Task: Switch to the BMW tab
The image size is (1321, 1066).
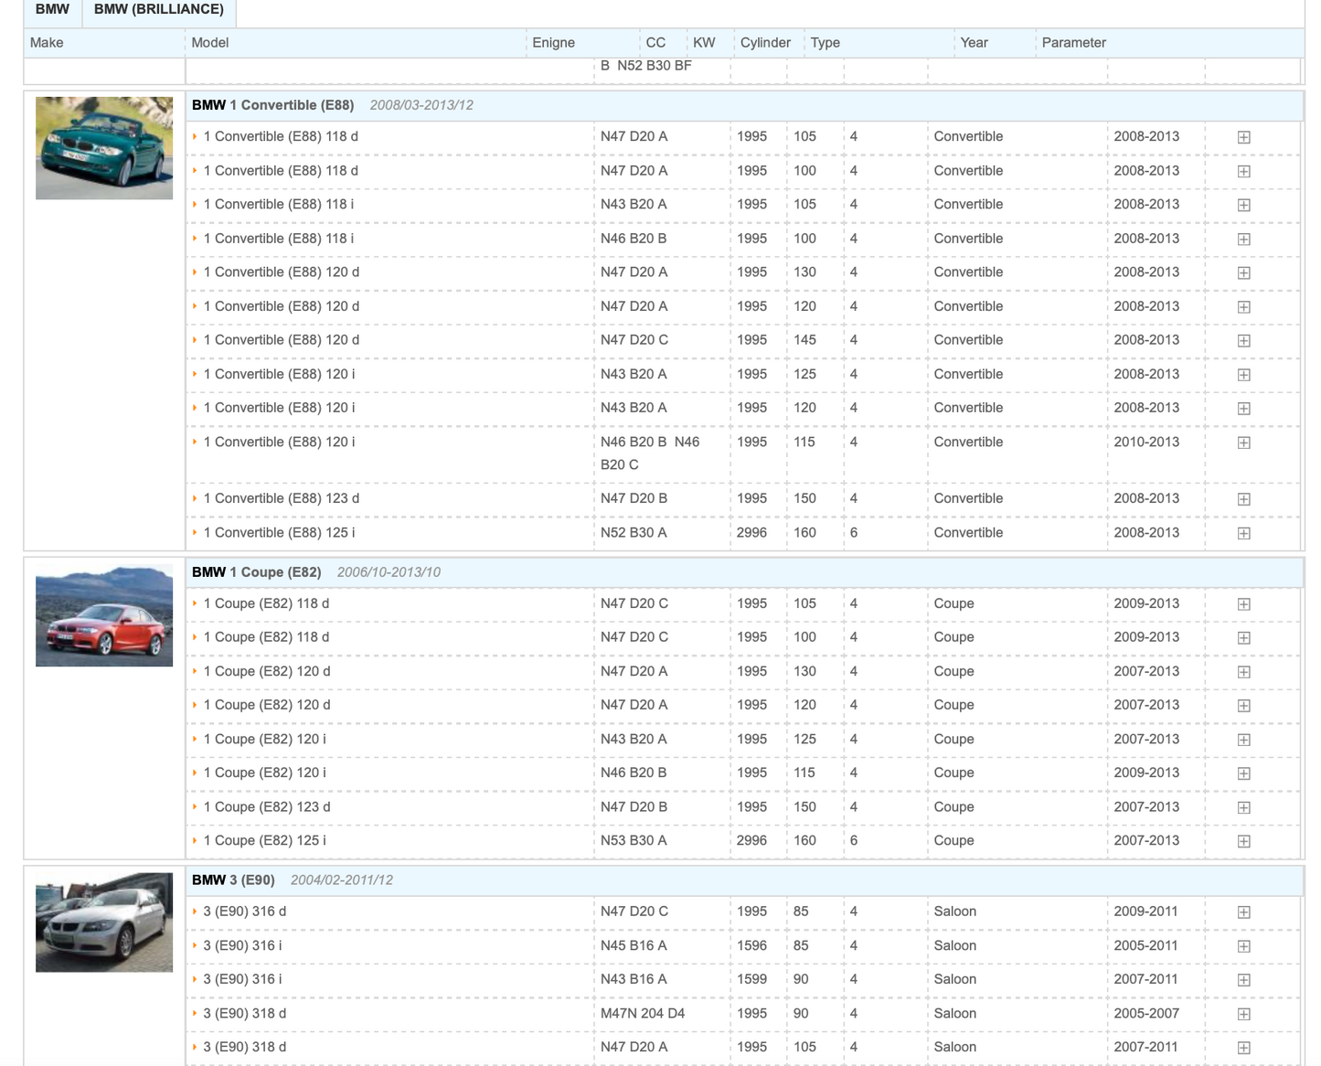Action: [x=52, y=10]
